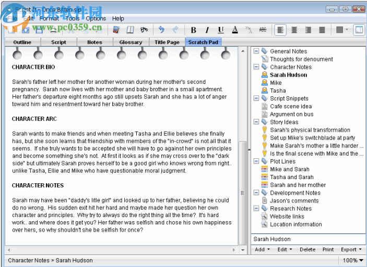Viewport: 367px width, 267px height.
Task: Collapse the Story Ideas category
Action: [x=256, y=122]
